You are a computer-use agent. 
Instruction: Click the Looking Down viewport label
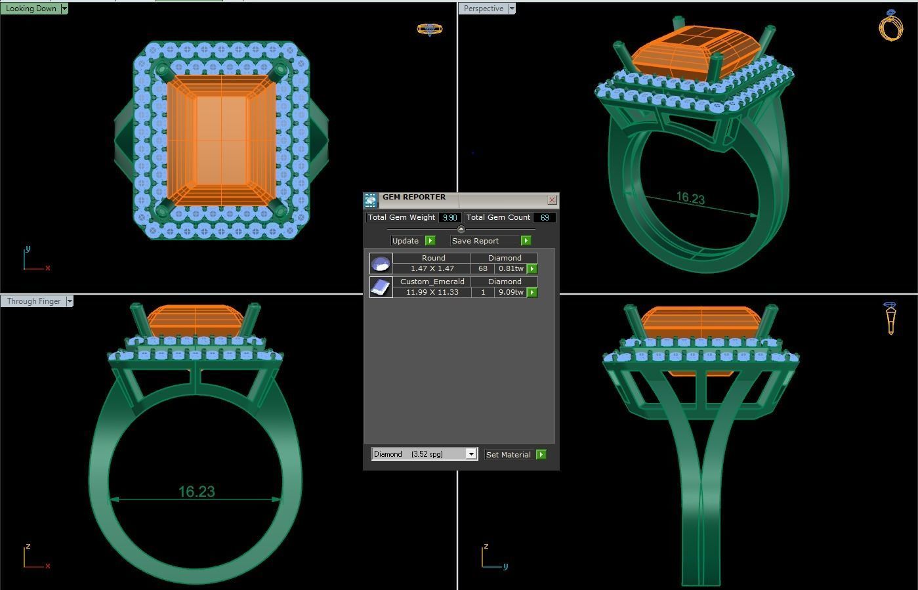[x=30, y=9]
